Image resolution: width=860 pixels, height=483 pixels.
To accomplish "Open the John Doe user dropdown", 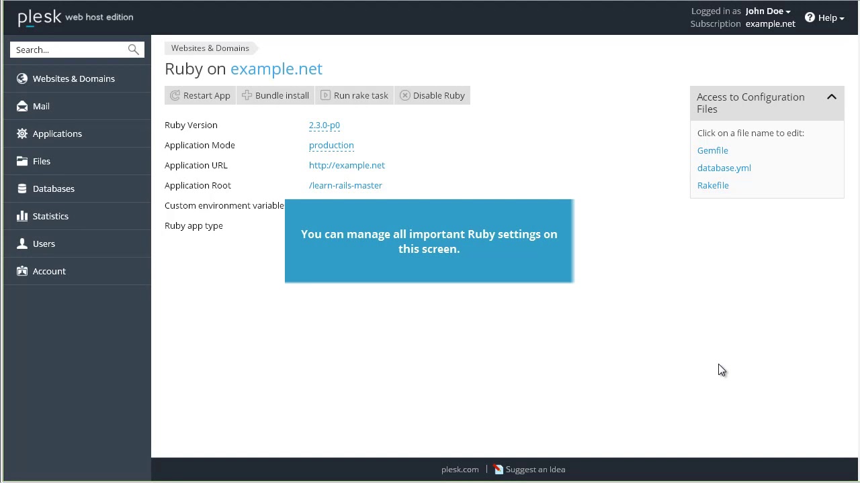I will tap(768, 11).
